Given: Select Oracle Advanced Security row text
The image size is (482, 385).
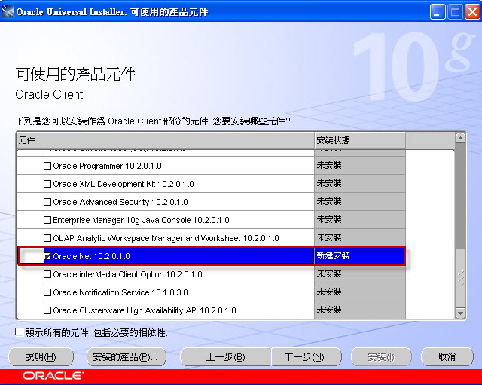Looking at the screenshot, I should pyautogui.click(x=120, y=203).
